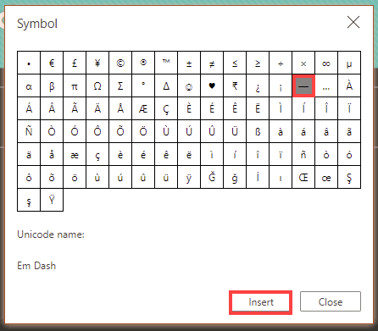
Task: Insert the selected Em Dash symbol
Action: point(260,302)
